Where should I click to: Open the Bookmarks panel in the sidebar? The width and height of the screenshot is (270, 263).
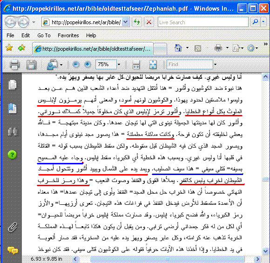(13, 108)
